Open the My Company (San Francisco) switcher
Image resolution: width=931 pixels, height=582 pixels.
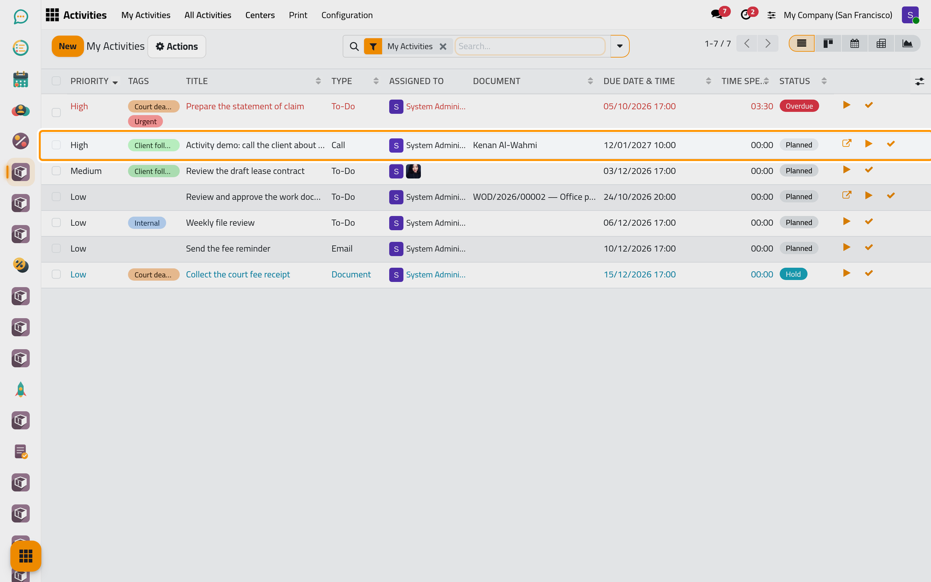point(837,15)
